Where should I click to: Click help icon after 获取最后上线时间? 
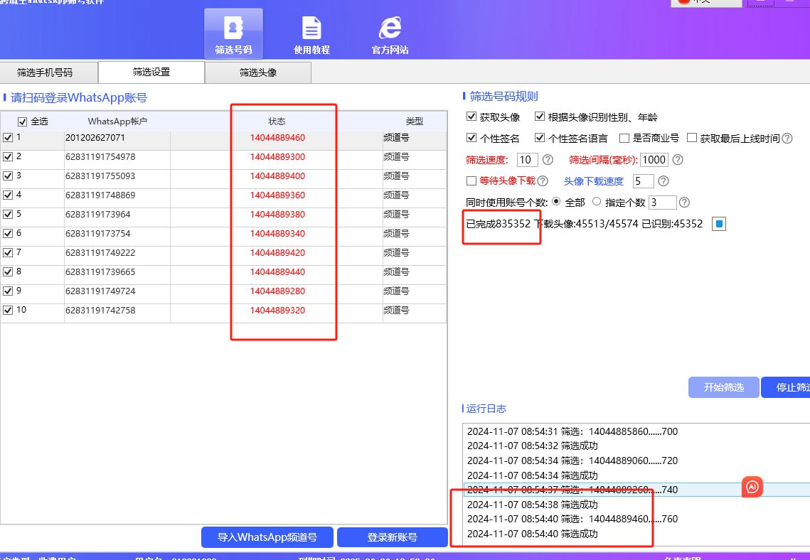tap(787, 139)
